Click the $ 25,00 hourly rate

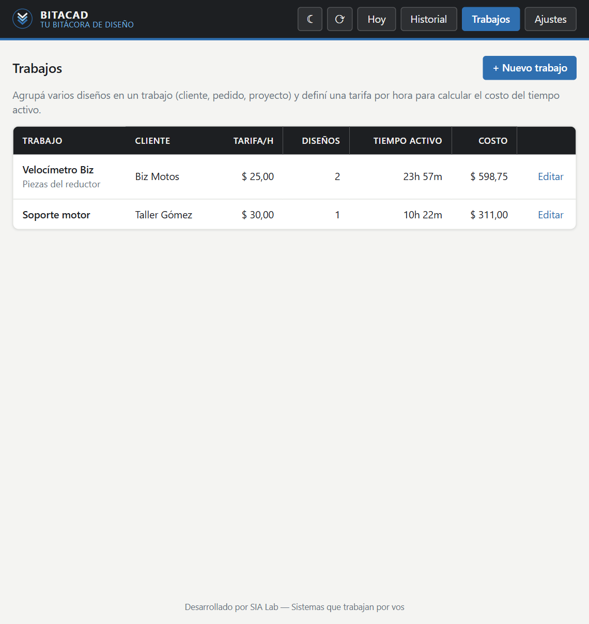pyautogui.click(x=258, y=176)
